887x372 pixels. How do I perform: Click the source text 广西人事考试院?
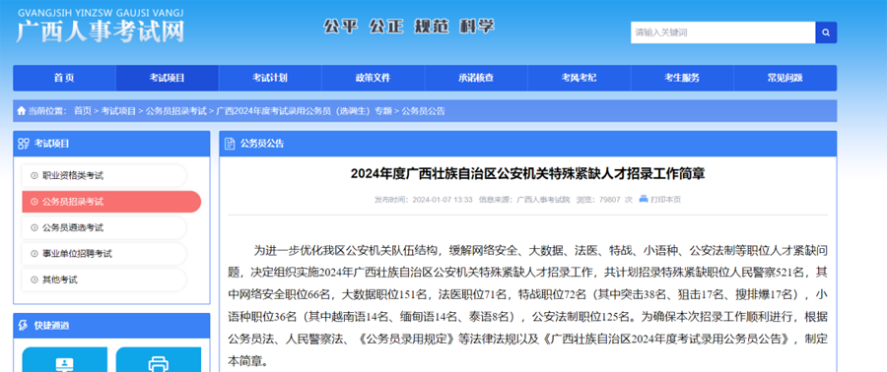click(544, 200)
